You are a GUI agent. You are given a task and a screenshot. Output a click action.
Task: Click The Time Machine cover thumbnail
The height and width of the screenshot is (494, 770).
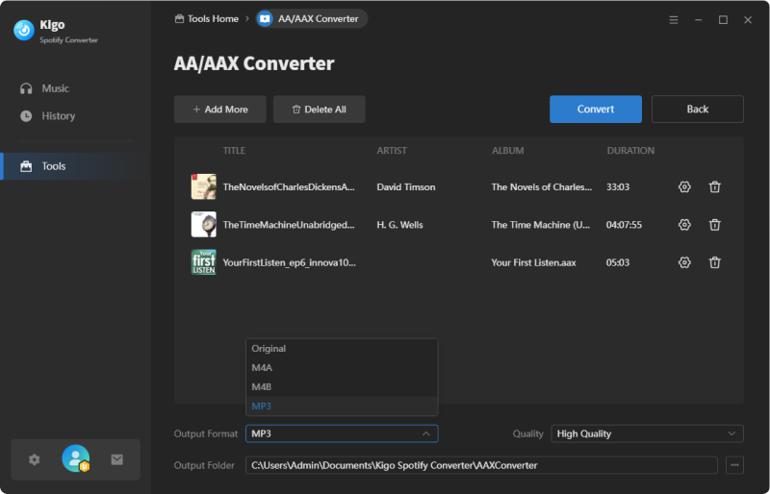click(203, 224)
